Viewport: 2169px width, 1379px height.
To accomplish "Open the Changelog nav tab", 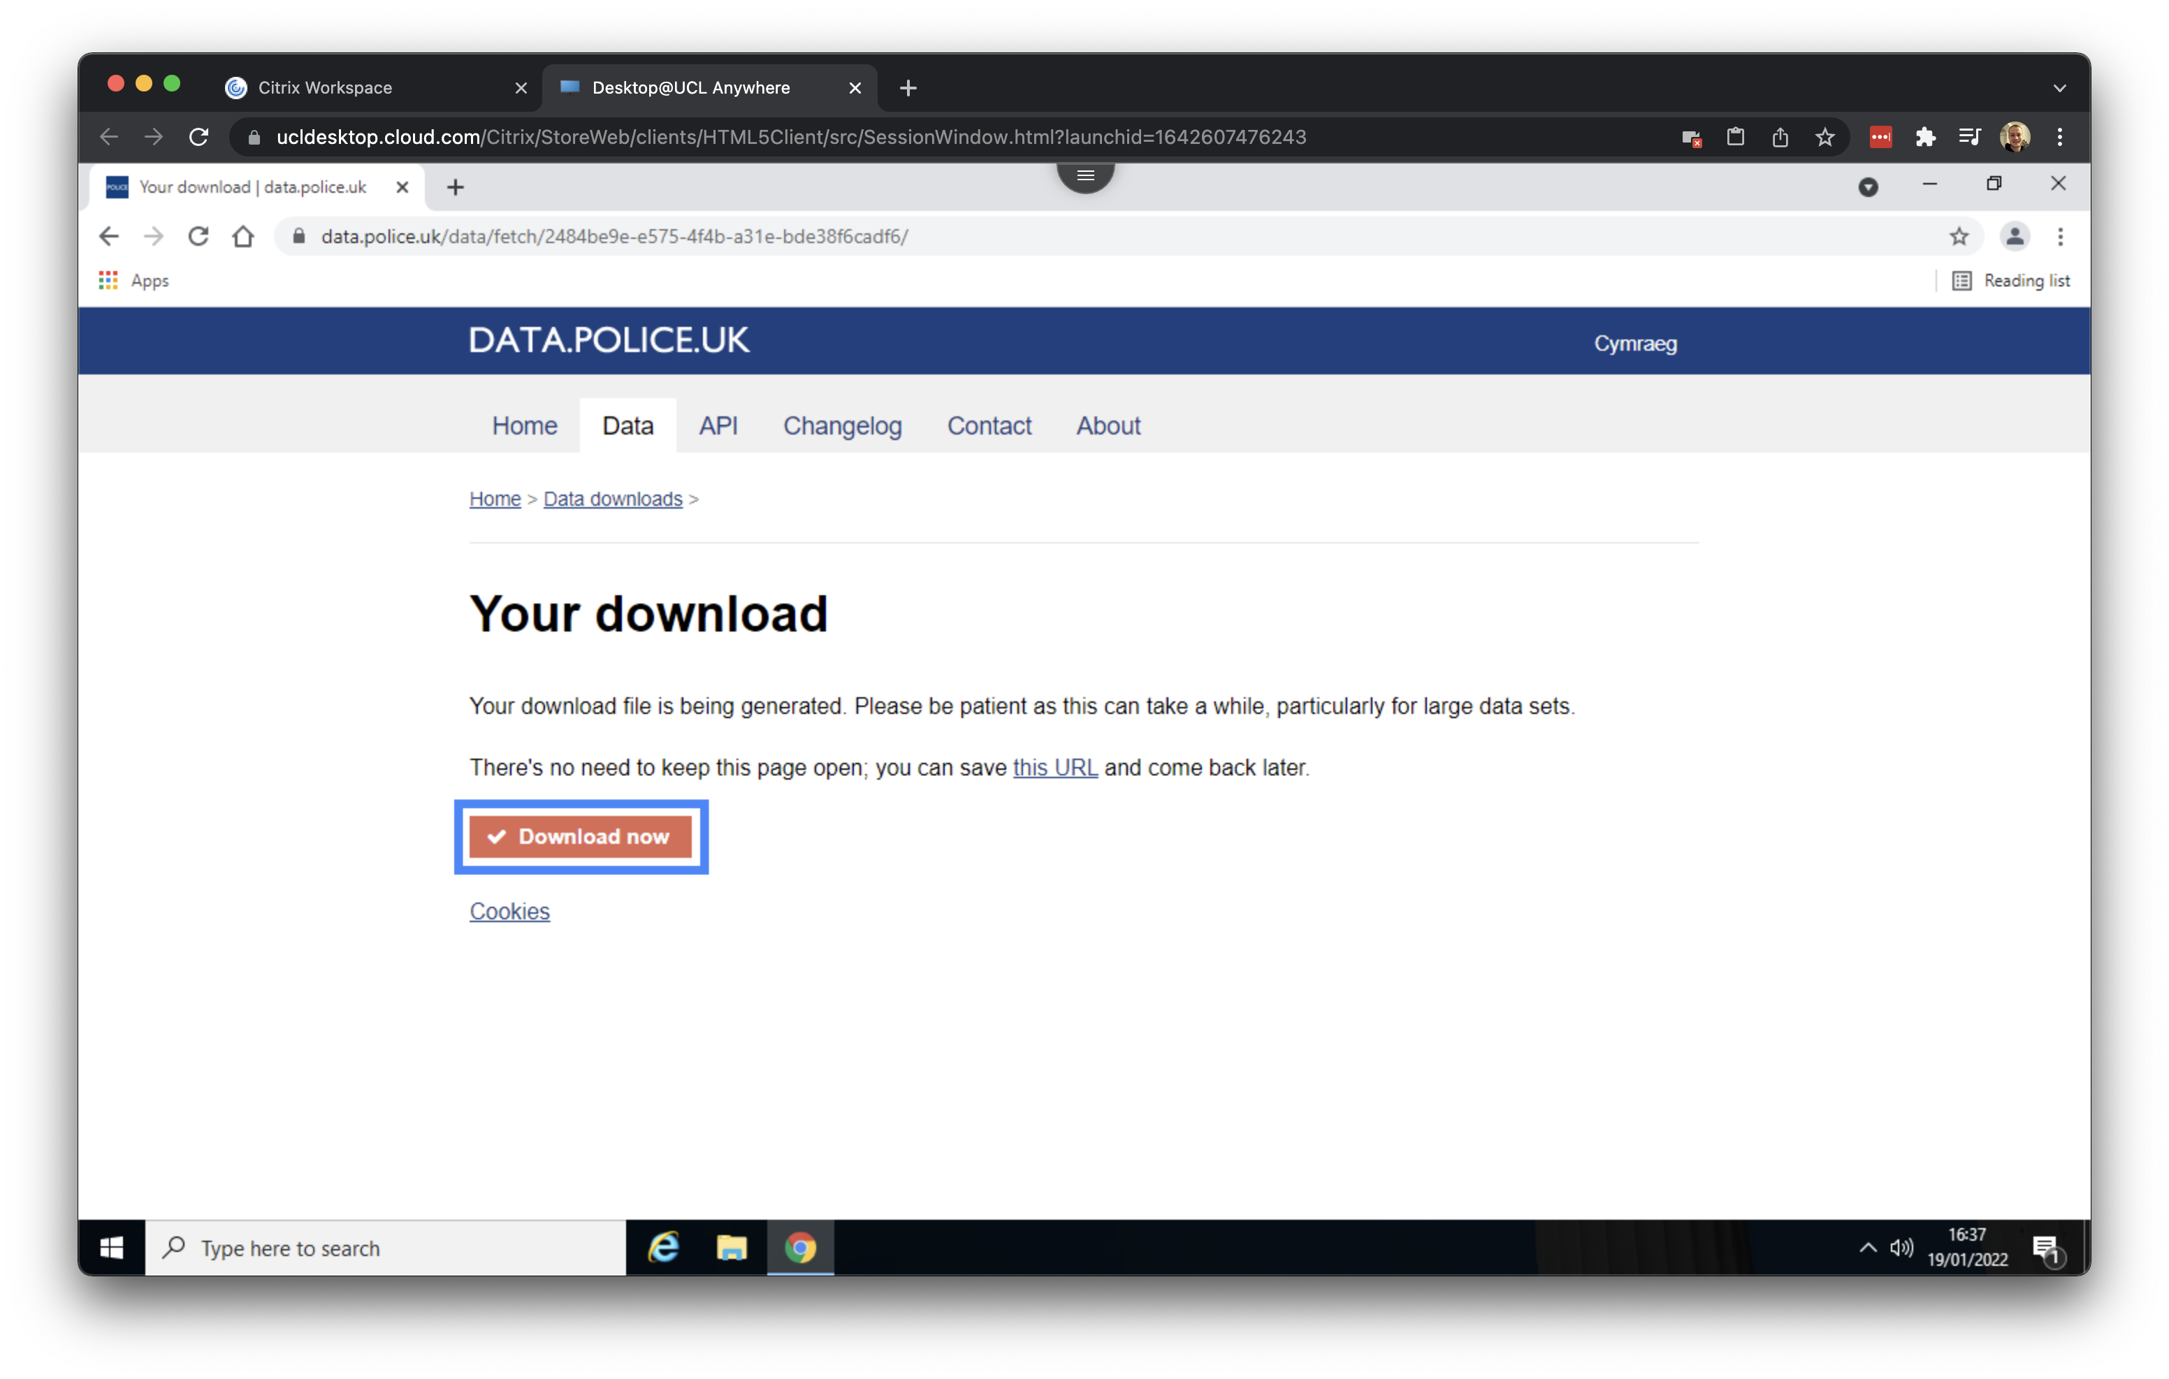I will [x=841, y=425].
